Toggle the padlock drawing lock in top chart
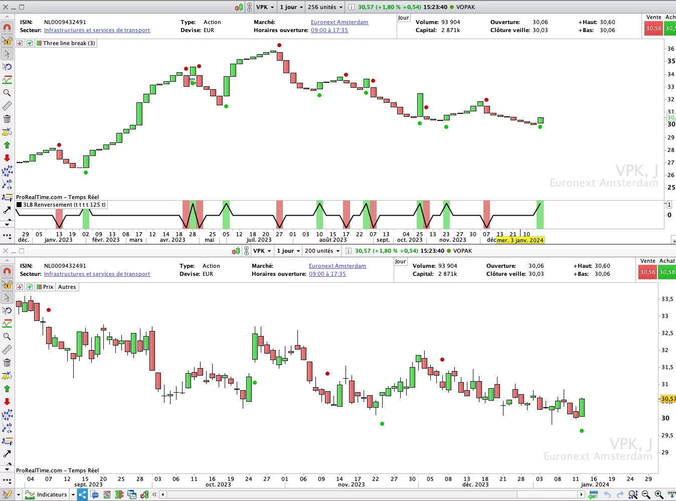 click(x=7, y=41)
